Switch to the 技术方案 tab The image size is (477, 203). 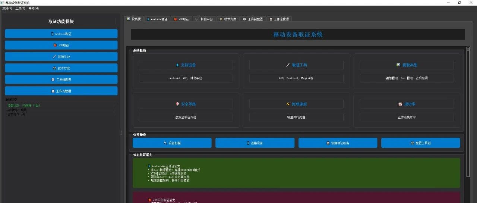pyautogui.click(x=228, y=19)
